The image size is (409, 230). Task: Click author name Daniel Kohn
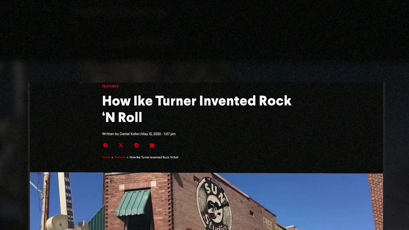pos(129,134)
